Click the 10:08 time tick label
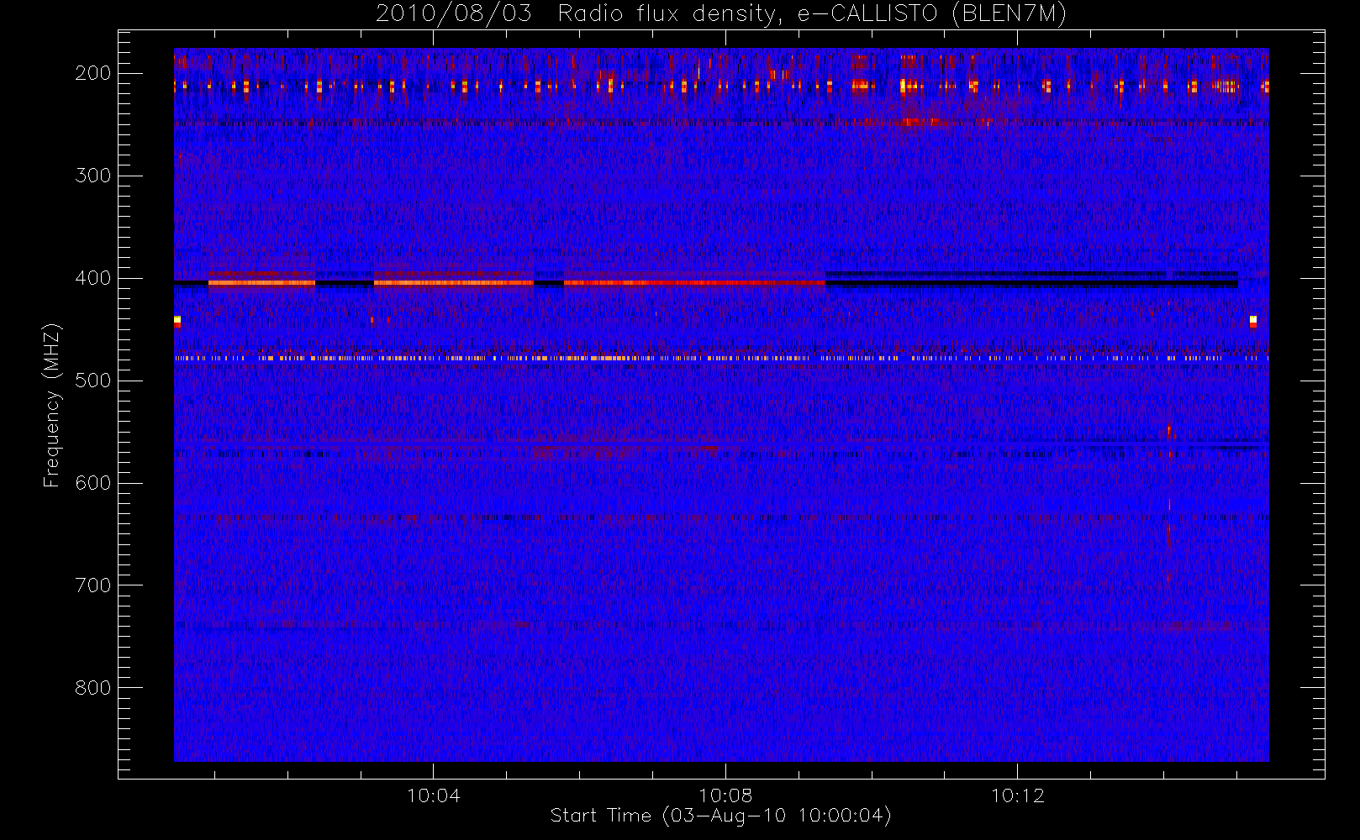Viewport: 1360px width, 840px height. coord(725,795)
